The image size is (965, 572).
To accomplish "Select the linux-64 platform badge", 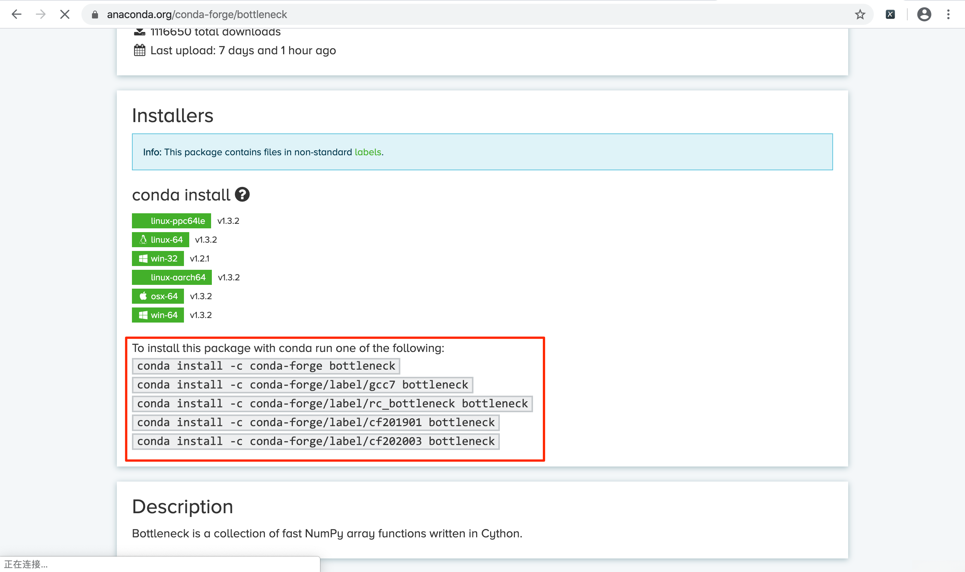I will pyautogui.click(x=160, y=240).
